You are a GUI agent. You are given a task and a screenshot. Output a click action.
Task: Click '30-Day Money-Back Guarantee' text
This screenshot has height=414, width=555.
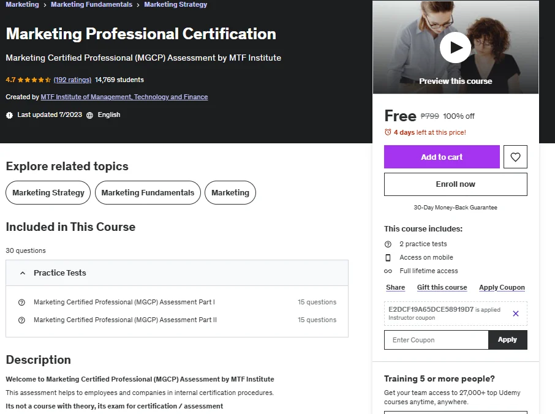456,208
